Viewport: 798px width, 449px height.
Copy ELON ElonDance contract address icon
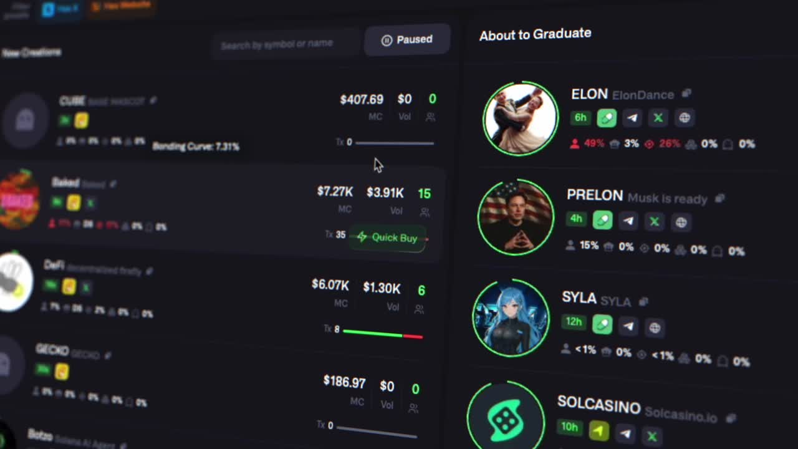[686, 94]
